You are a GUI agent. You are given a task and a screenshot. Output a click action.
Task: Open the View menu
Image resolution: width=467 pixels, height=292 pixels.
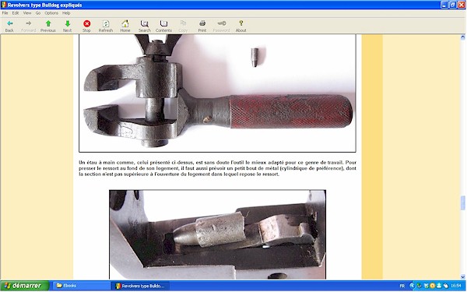27,13
